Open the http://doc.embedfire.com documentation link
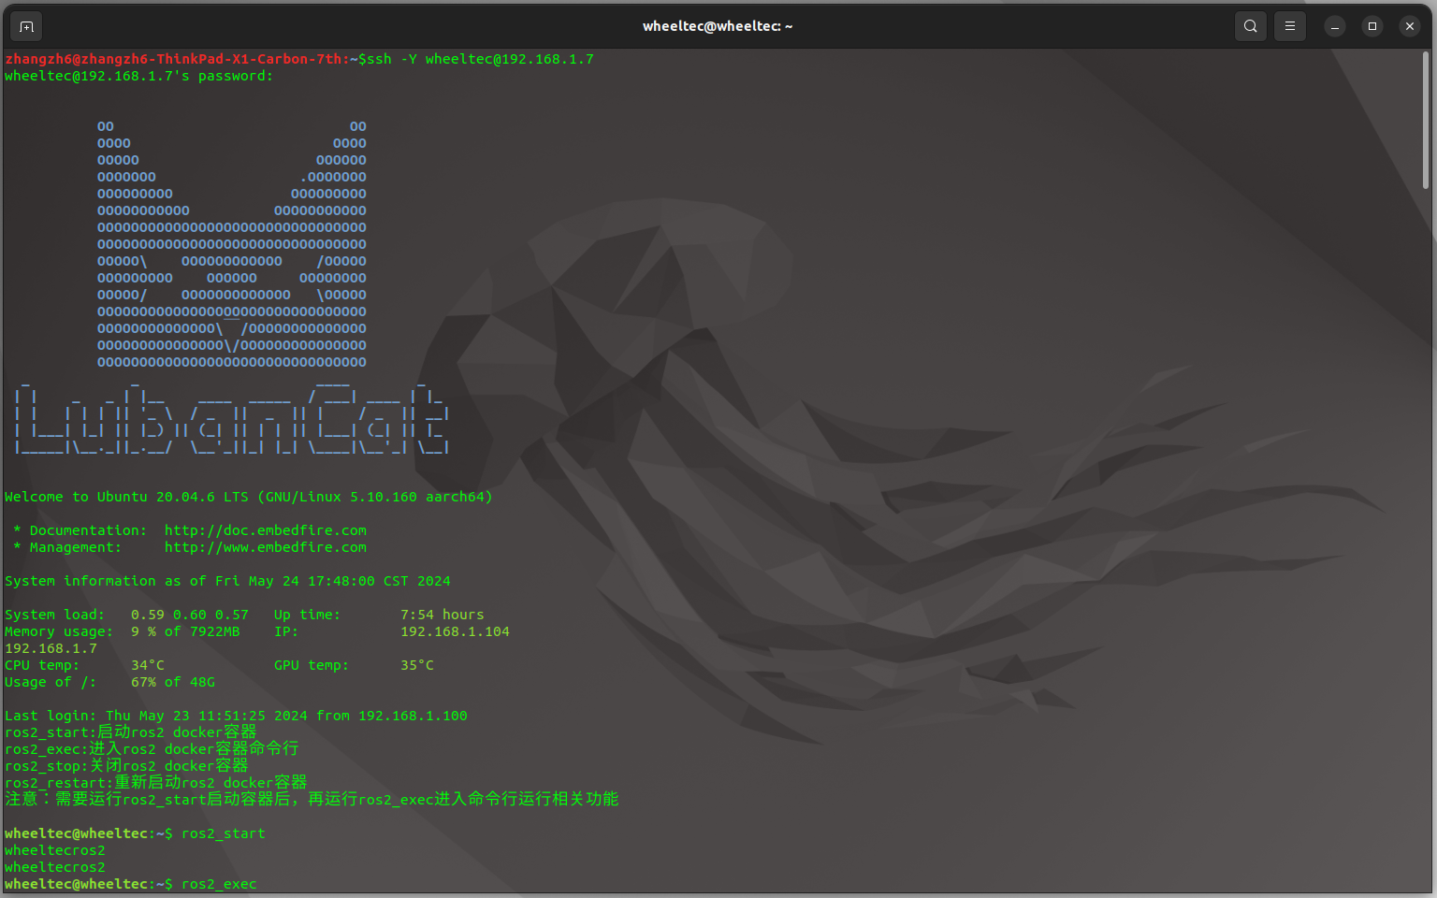Screen dimensions: 1437x898 pyautogui.click(x=266, y=530)
